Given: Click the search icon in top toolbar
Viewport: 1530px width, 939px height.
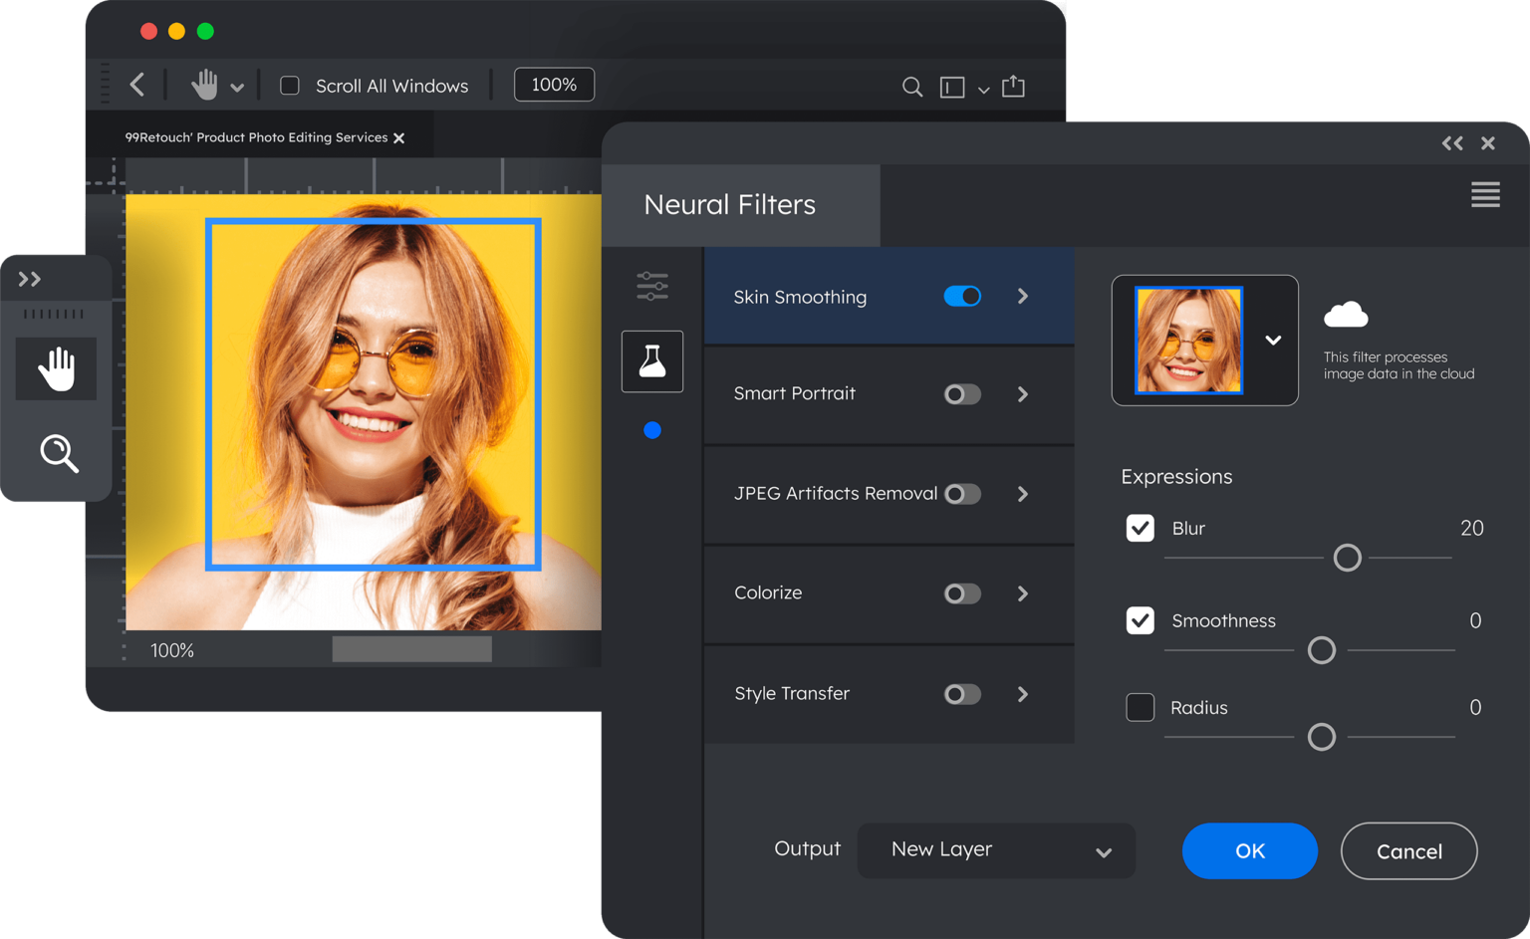Looking at the screenshot, I should click(911, 87).
